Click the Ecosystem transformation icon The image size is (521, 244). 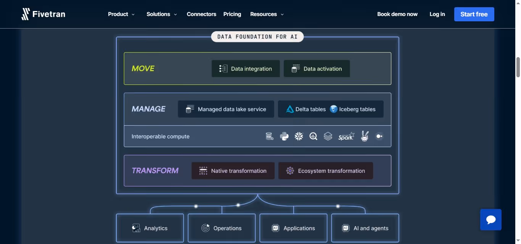coord(290,171)
